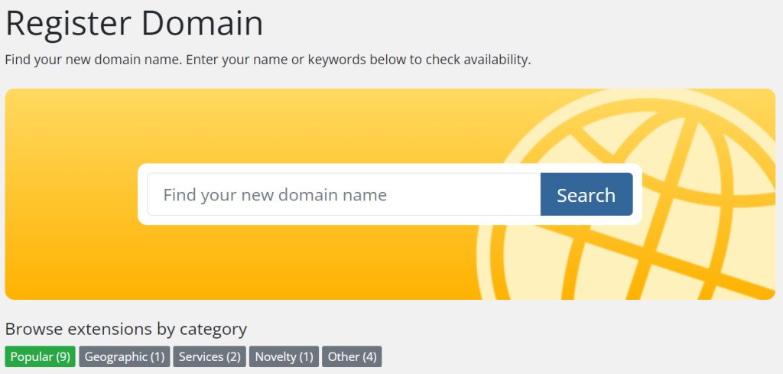Viewport: 783px width, 374px height.
Task: Submit the domain lookup with Search
Action: 586,194
